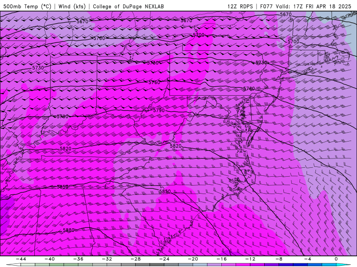Click the 'Wind (kts)' header label
This screenshot has width=357, height=267.
pos(72,6)
